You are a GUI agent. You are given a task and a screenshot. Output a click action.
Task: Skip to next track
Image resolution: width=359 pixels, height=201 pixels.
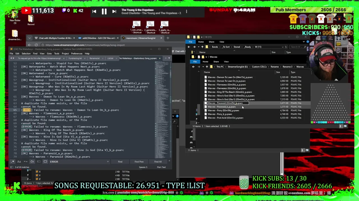(114, 11)
